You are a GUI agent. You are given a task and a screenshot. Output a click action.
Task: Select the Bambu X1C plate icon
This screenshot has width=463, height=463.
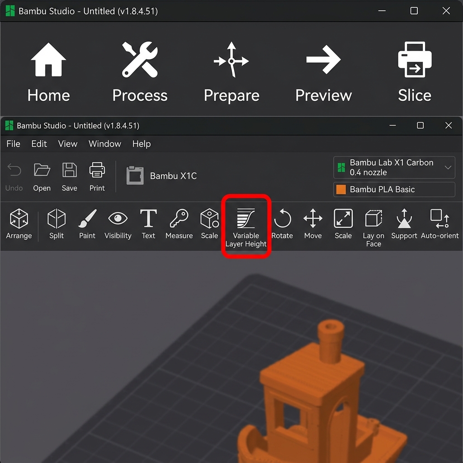[x=135, y=175]
